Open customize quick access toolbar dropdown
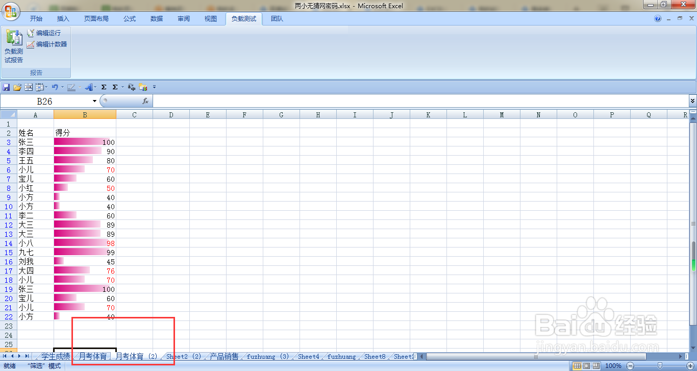Image resolution: width=697 pixels, height=371 pixels. 154,87
